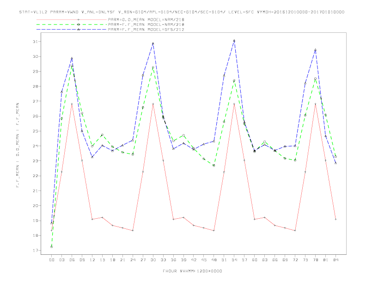Click y-axis tick label 17
The width and height of the screenshot is (366, 283).
point(35,251)
